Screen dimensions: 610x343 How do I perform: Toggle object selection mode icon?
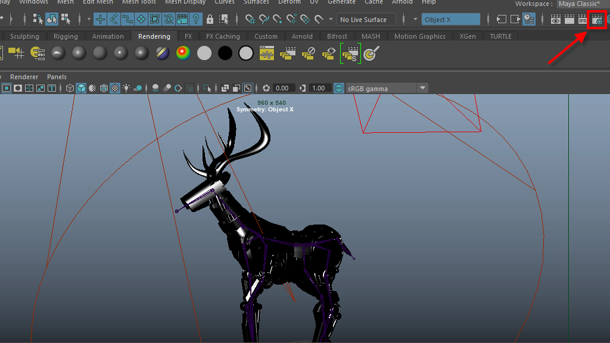tap(52, 19)
